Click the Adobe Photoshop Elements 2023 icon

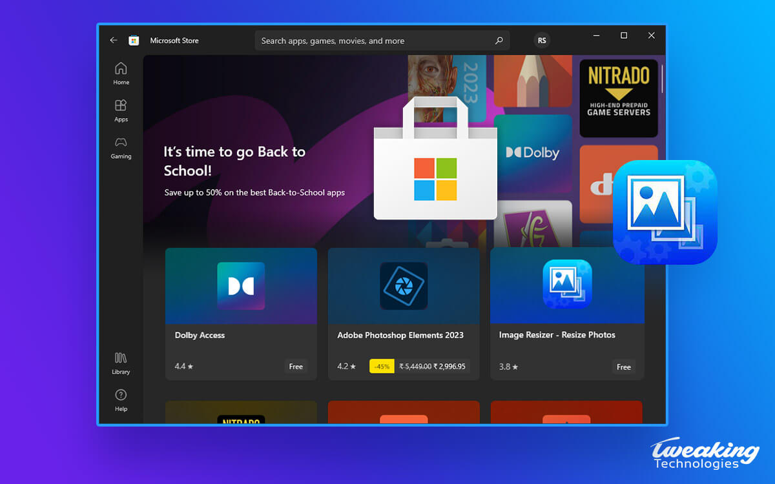tap(404, 285)
